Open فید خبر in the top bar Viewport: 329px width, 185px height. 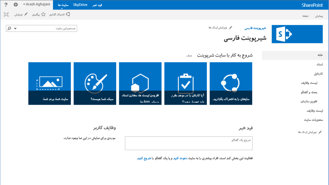(x=97, y=5)
